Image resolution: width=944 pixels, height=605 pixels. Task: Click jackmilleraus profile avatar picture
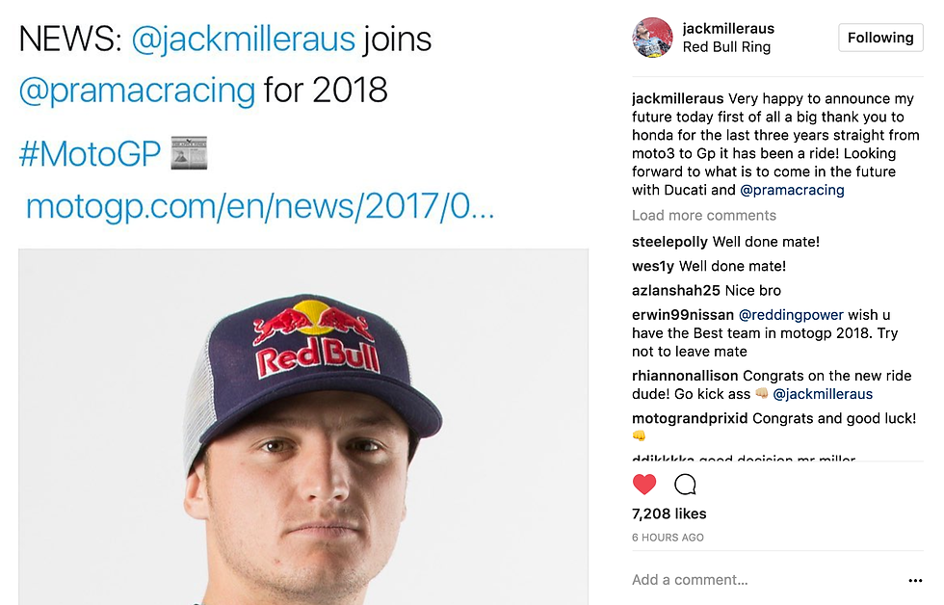tap(652, 38)
